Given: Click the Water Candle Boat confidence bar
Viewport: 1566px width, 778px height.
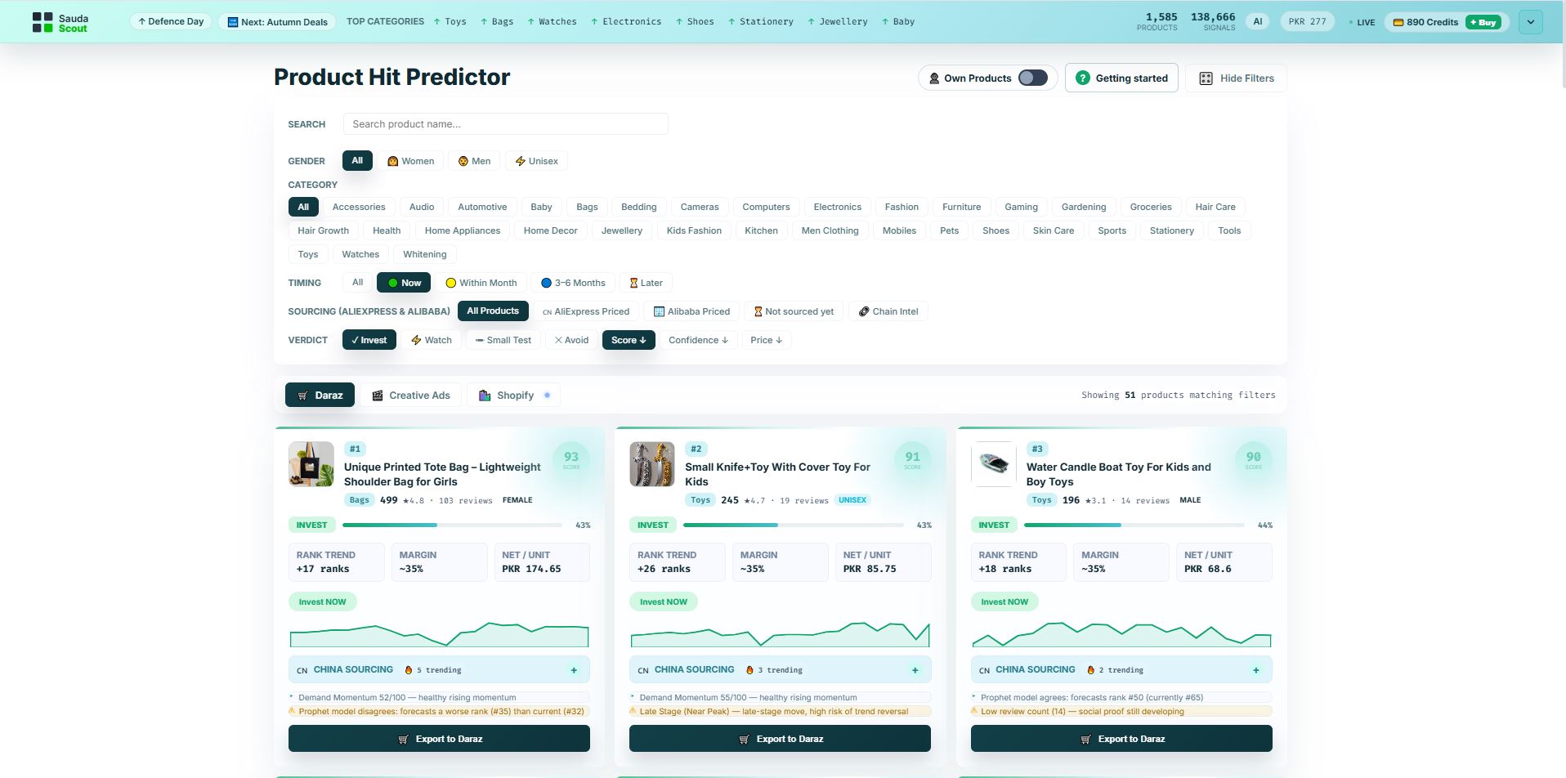Looking at the screenshot, I should pyautogui.click(x=1134, y=525).
